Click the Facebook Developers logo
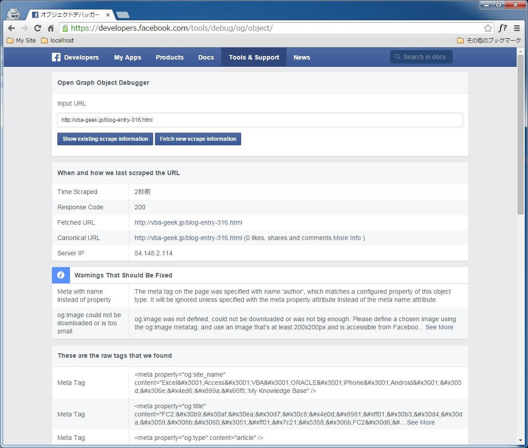Viewport: 528px width, 448px height. (x=75, y=57)
